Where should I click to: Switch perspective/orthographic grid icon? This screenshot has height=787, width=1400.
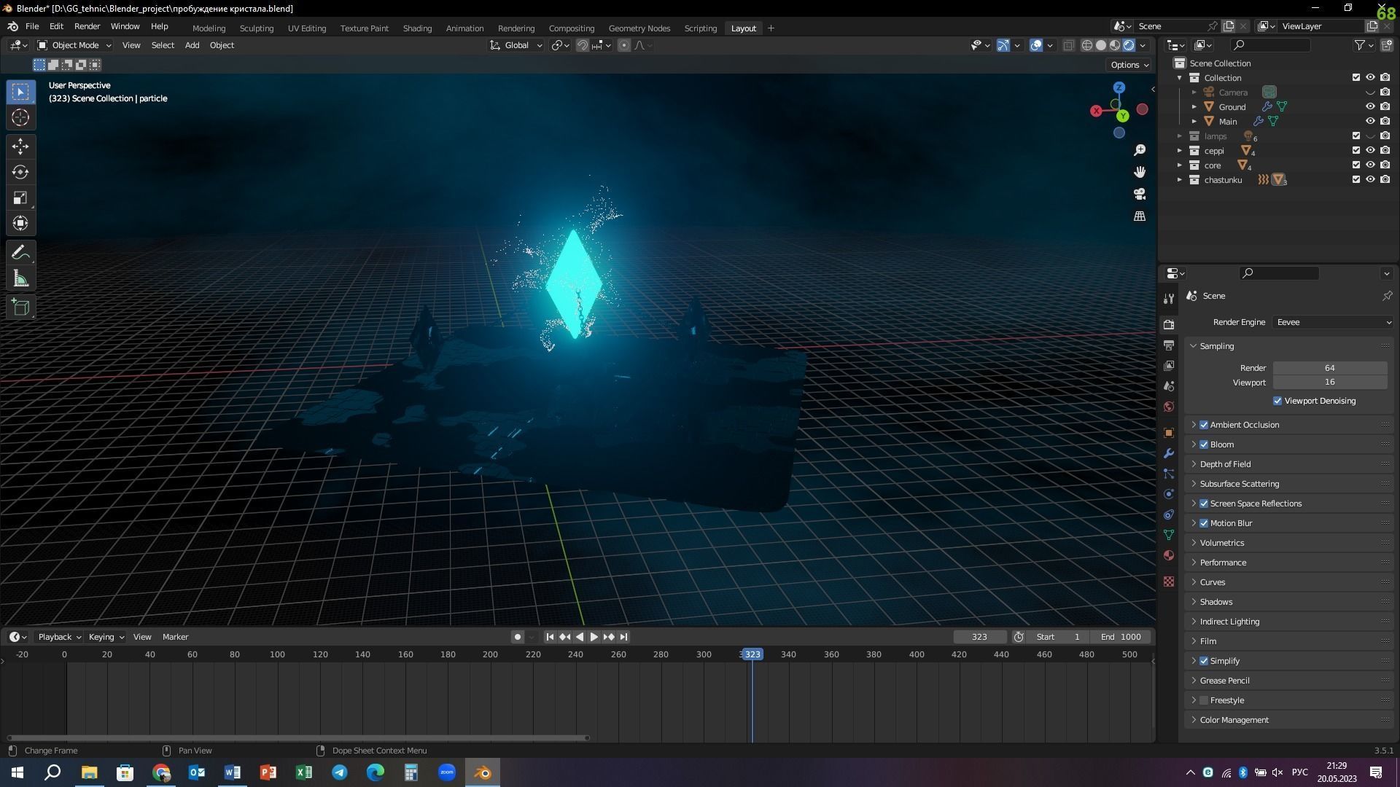pyautogui.click(x=1140, y=216)
